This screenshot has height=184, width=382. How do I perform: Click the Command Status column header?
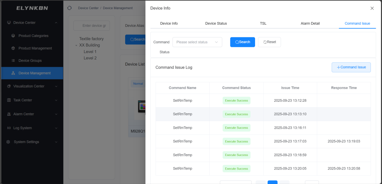pos(236,88)
